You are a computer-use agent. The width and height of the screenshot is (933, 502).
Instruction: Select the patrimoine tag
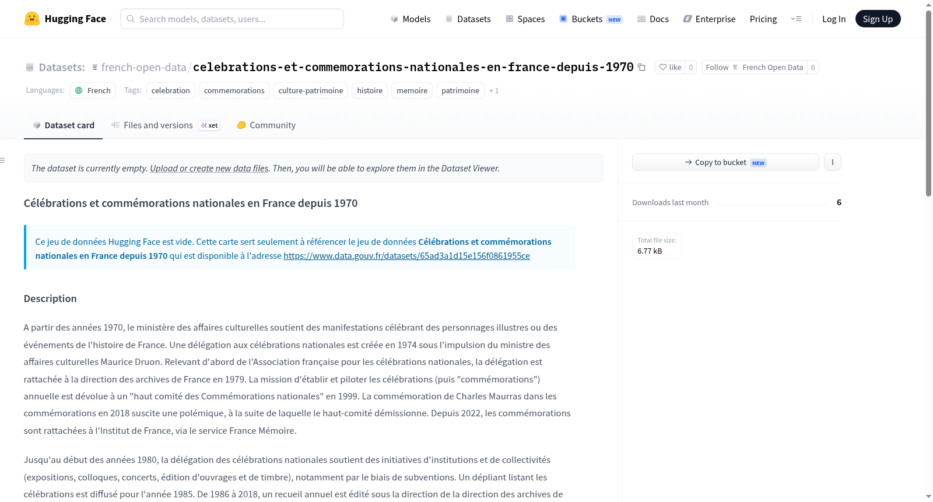coord(460,90)
